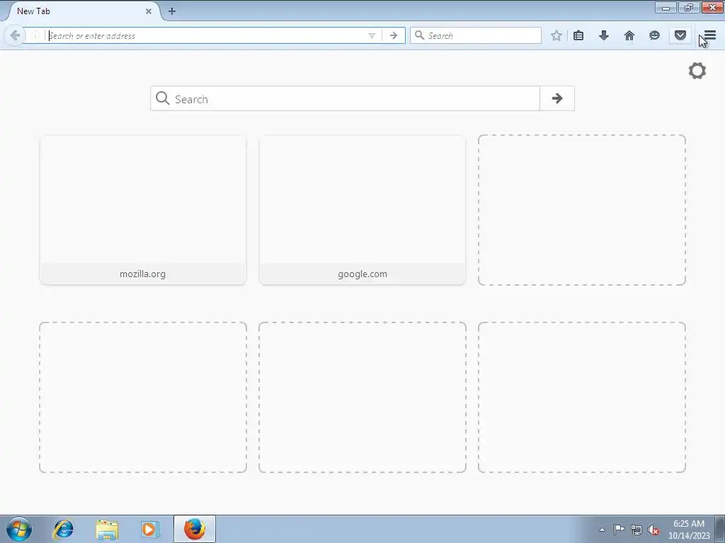This screenshot has width=725, height=543.
Task: Click the magnifier icon in the toolbar search box
Action: [x=419, y=35]
